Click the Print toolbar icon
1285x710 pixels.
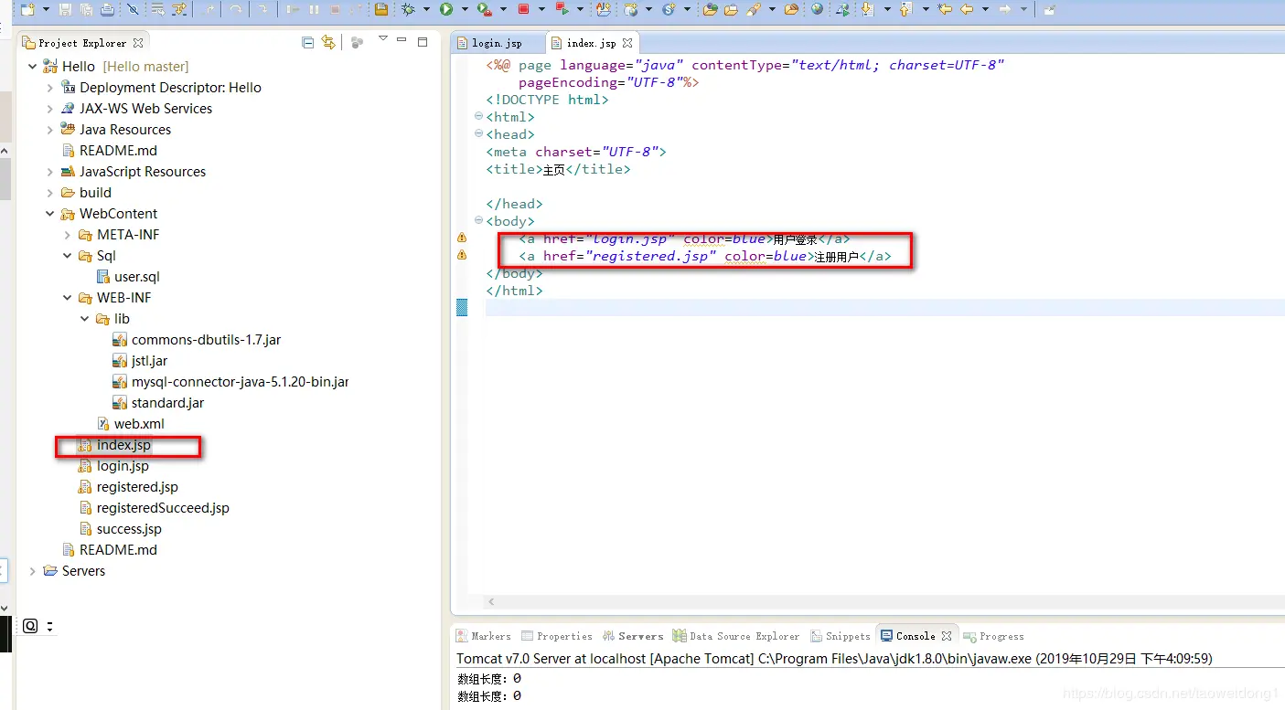pyautogui.click(x=108, y=9)
